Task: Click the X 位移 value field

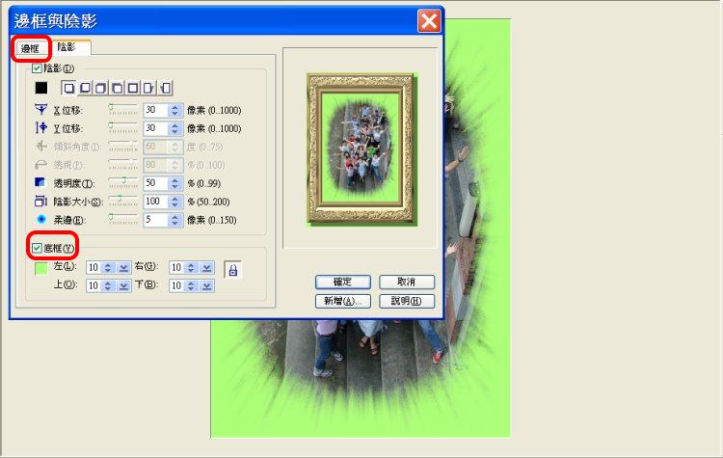Action: point(154,110)
